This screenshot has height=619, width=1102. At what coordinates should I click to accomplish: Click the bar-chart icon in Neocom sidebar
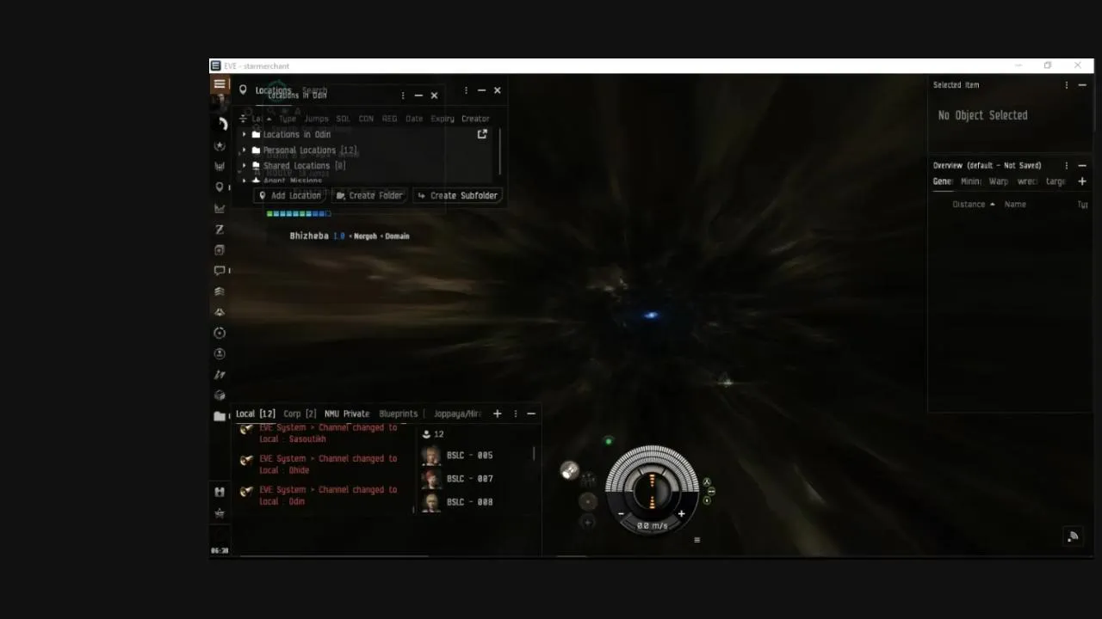click(x=220, y=166)
